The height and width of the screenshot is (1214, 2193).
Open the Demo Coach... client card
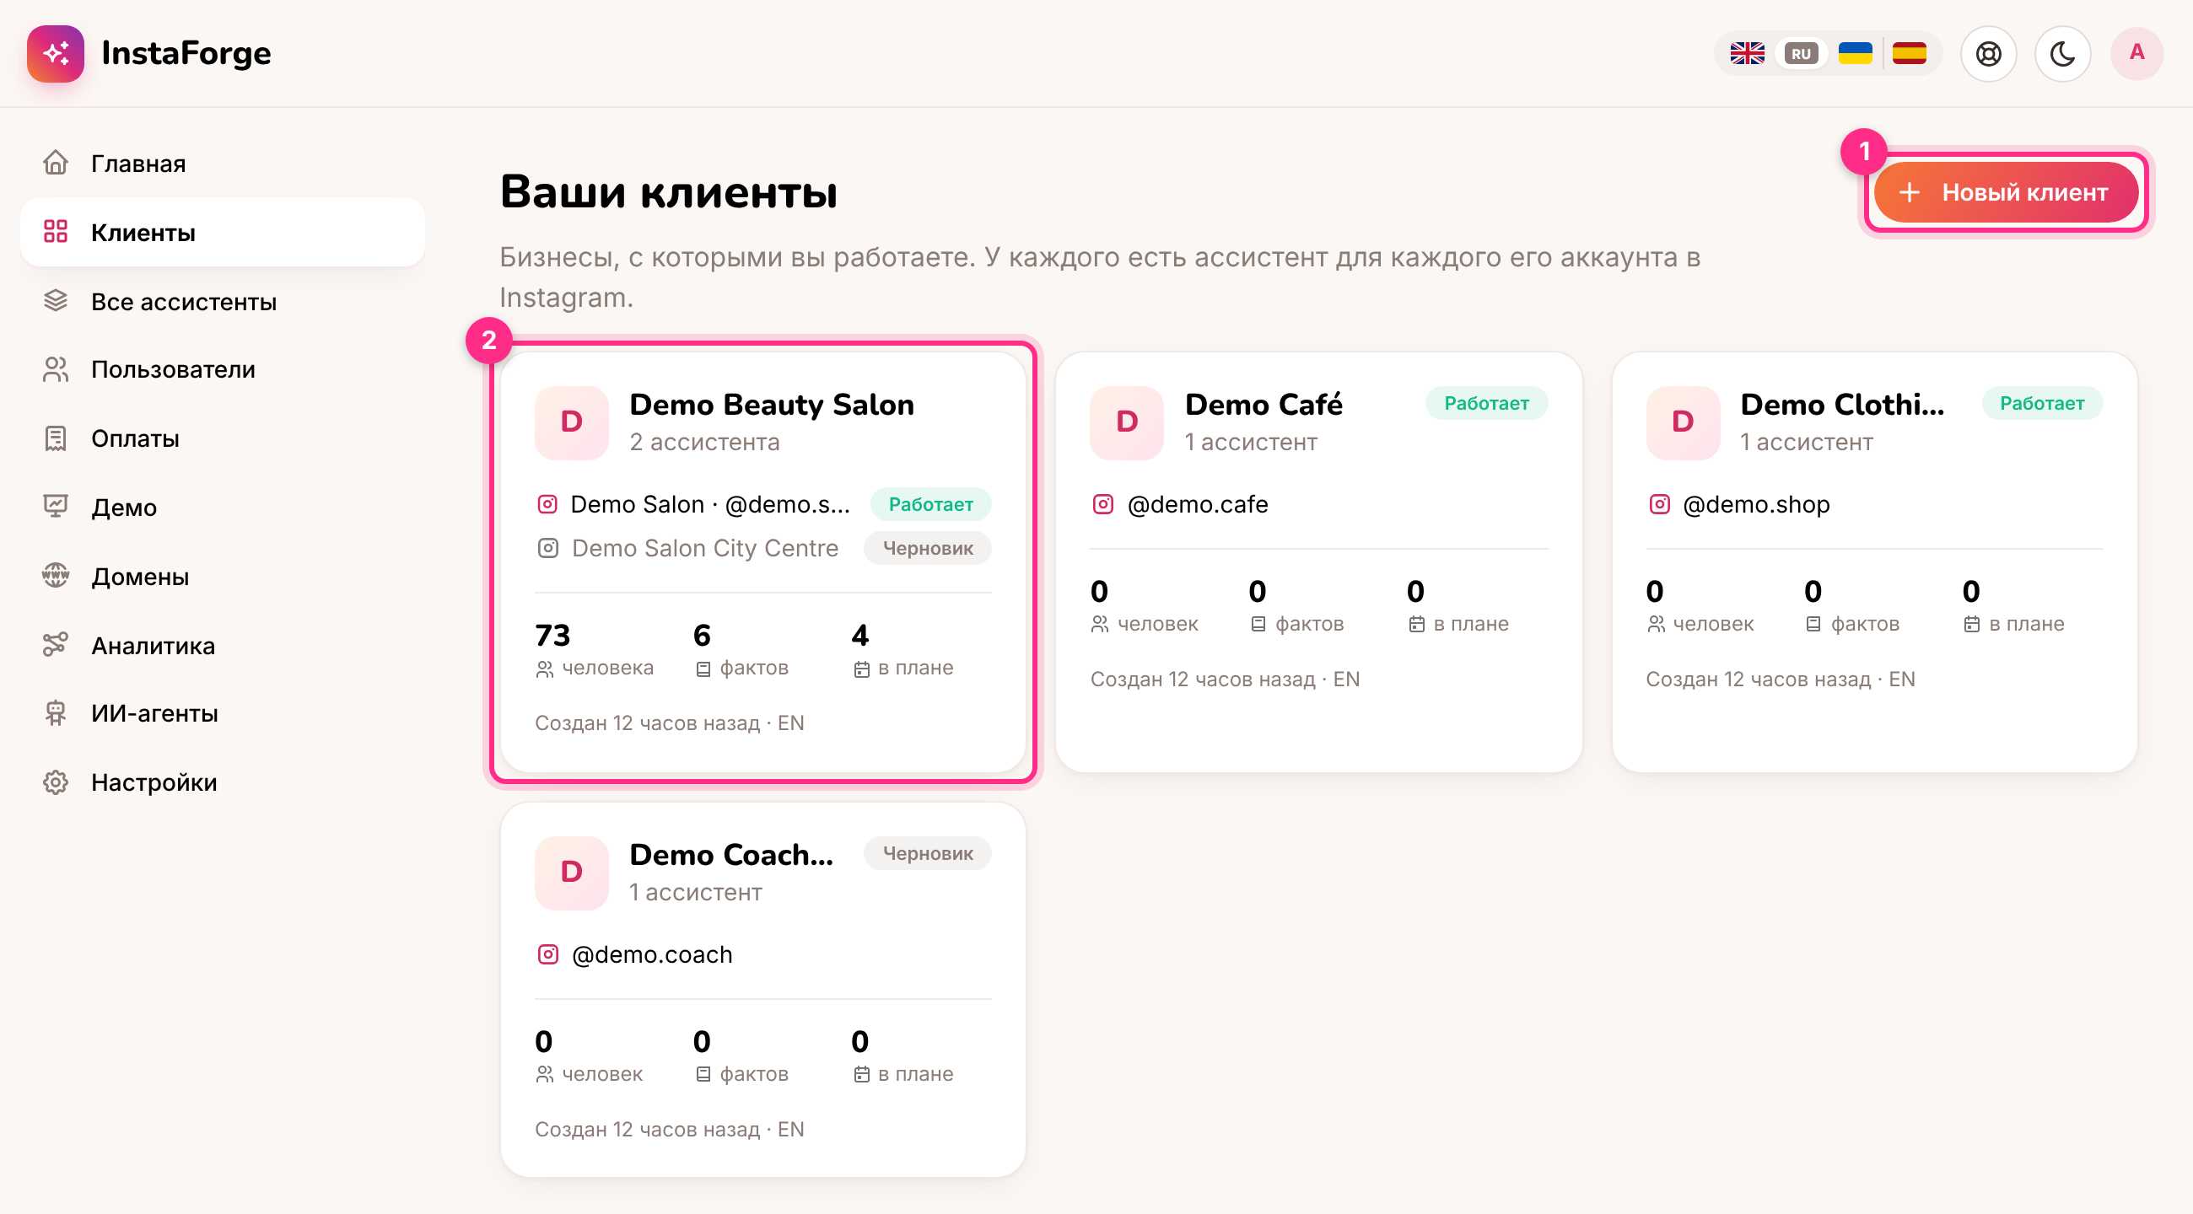click(x=762, y=990)
